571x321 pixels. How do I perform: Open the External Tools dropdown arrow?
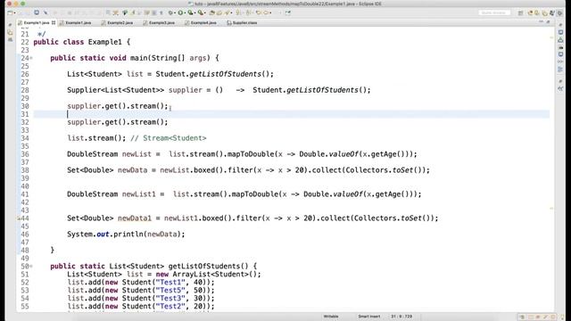(x=205, y=12)
